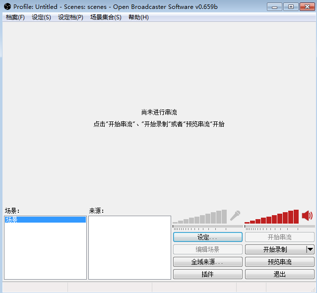Screen dimensions: 317x293
Task: Click inside the empty 来源 sources list
Action: click(x=129, y=247)
